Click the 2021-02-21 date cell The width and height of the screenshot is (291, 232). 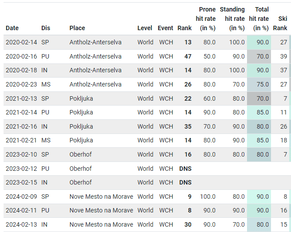click(21, 140)
